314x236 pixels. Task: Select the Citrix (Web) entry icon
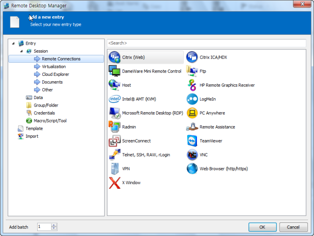point(115,57)
